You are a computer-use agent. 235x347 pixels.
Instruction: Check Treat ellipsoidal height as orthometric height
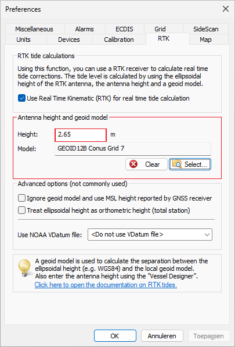coord(21,210)
